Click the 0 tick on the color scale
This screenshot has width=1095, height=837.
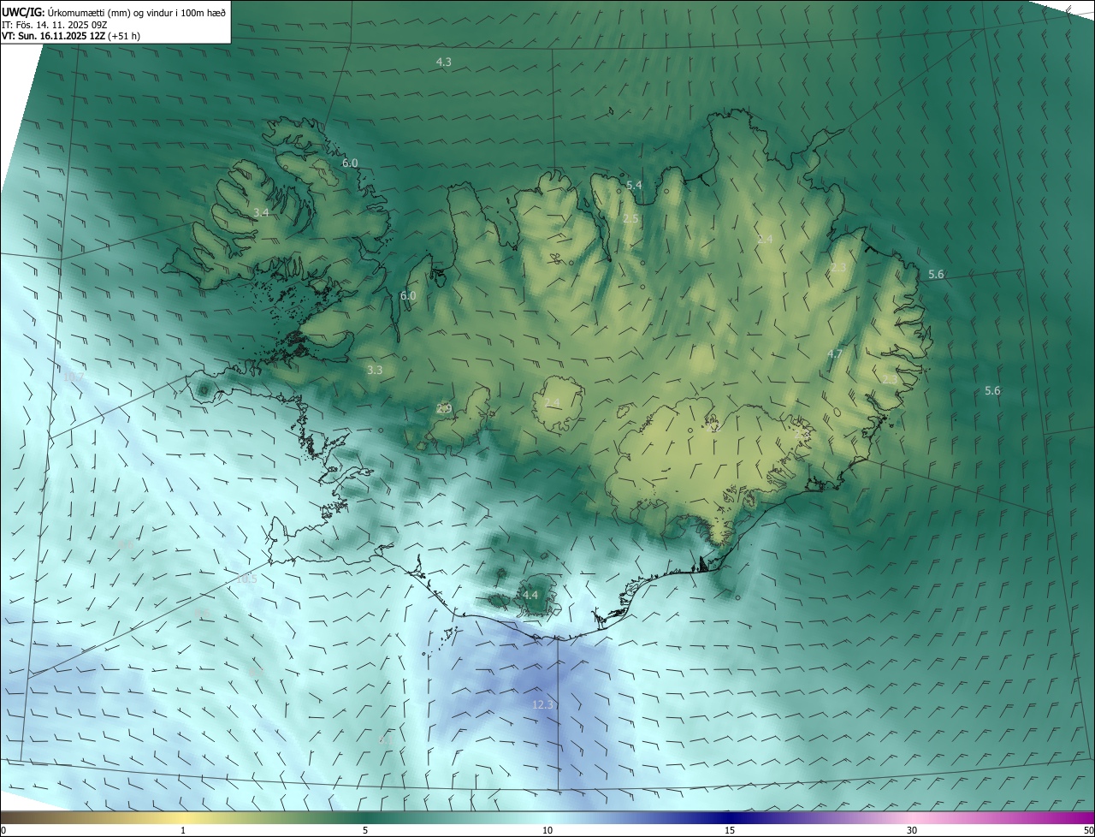coord(3,830)
